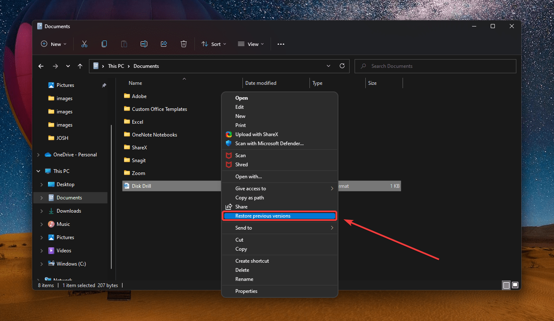
Task: Click the navigation pane scrollbar
Action: click(x=111, y=196)
